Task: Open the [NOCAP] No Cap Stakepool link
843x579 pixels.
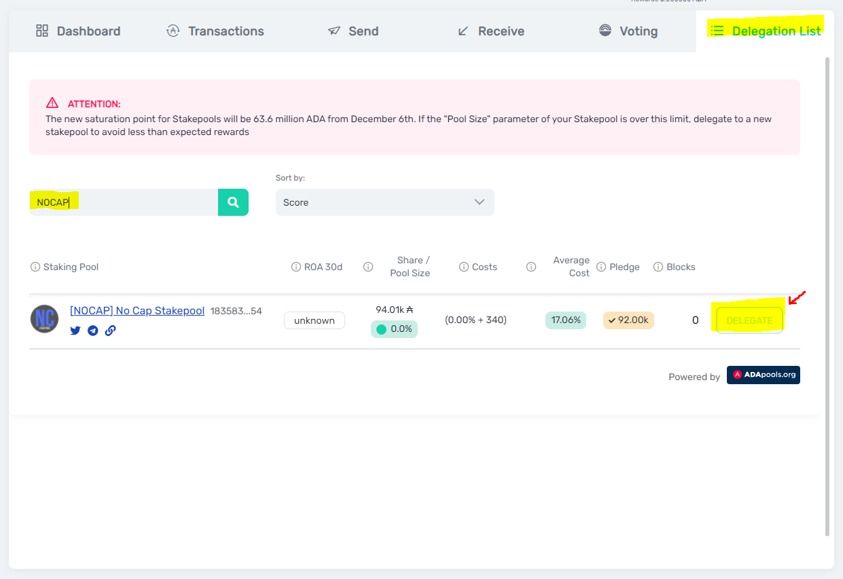Action: 137,311
